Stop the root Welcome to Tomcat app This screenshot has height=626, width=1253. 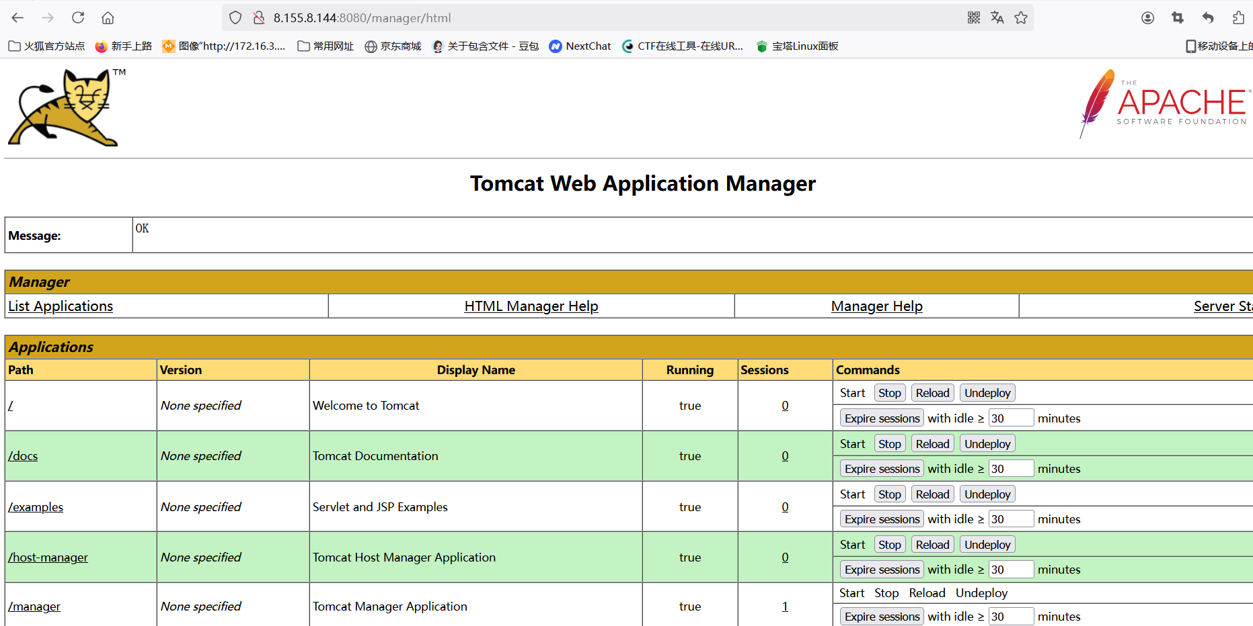[x=890, y=393]
